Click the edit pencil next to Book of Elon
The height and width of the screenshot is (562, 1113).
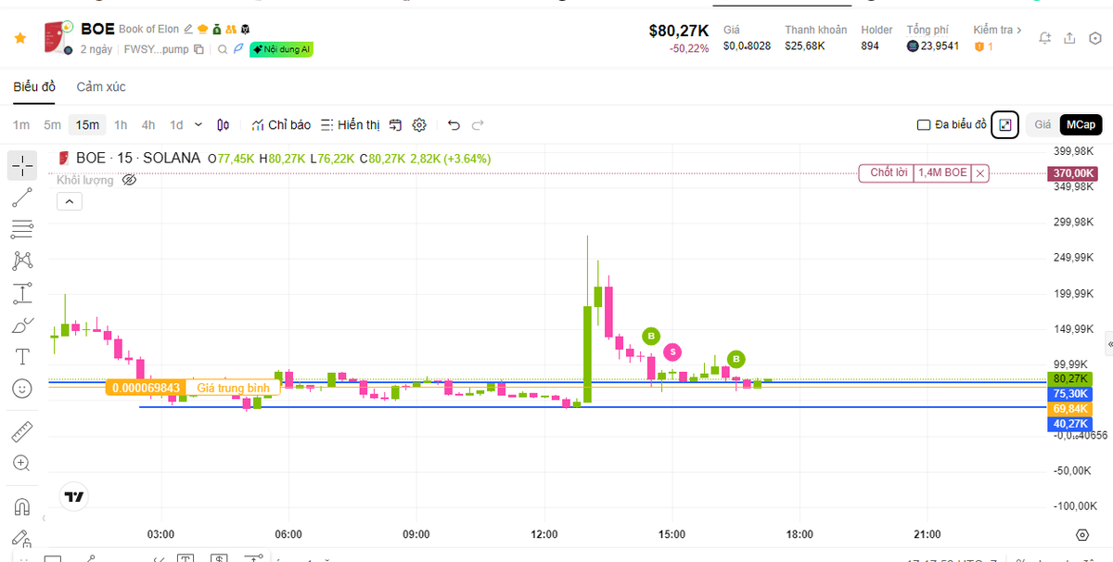click(189, 30)
